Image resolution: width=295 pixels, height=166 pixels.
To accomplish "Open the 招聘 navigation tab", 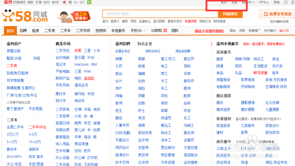I will [23, 31].
